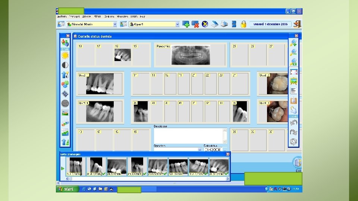
Task: Open the patient card icon beside Bianchi Mario
Action: click(x=61, y=24)
